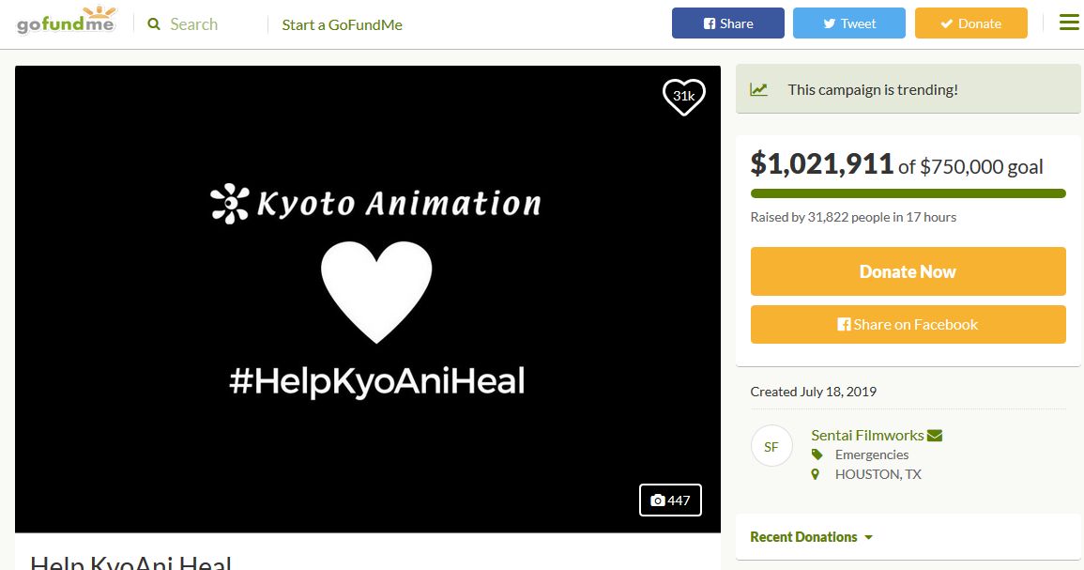Click the envelope icon beside Sentai Filmworks
The height and width of the screenshot is (570, 1084).
tap(935, 436)
